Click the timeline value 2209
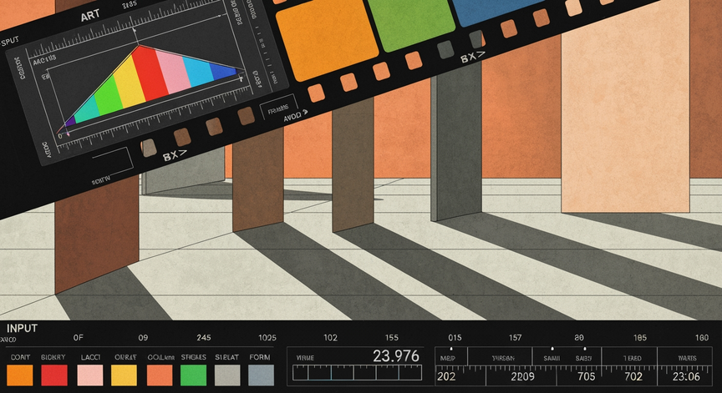 pyautogui.click(x=522, y=377)
